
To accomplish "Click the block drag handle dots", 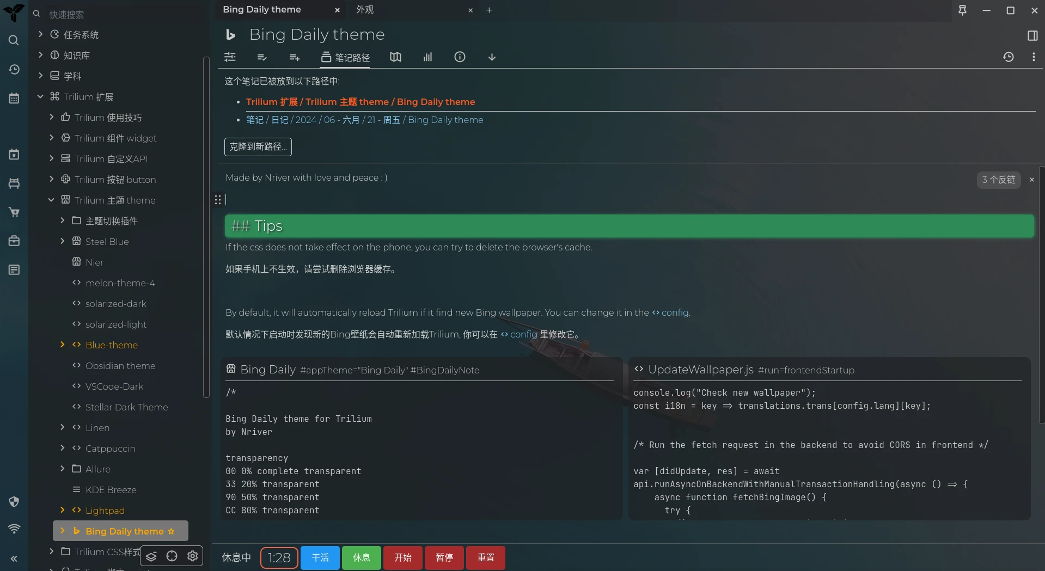I will pyautogui.click(x=218, y=200).
